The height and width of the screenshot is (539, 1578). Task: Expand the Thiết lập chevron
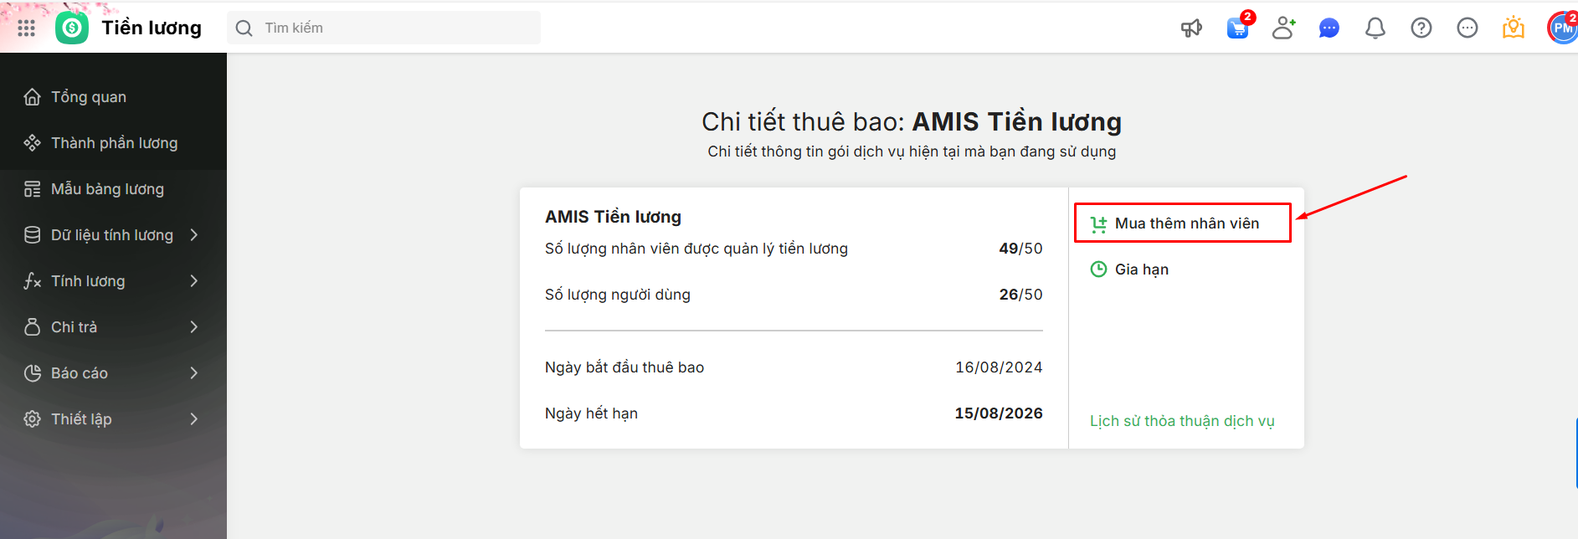point(194,419)
